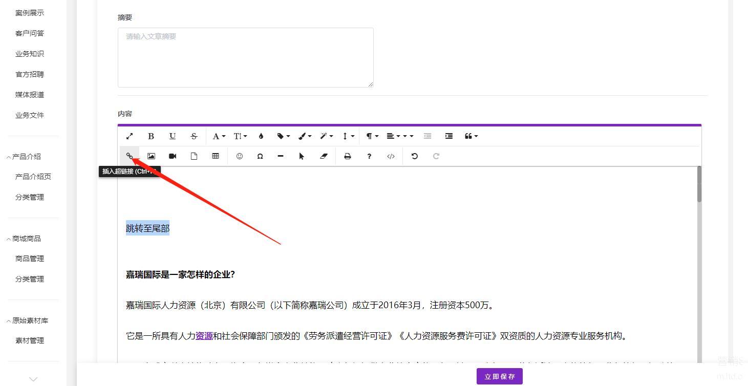Open the font family dropdown
The height and width of the screenshot is (386, 748).
(x=219, y=136)
